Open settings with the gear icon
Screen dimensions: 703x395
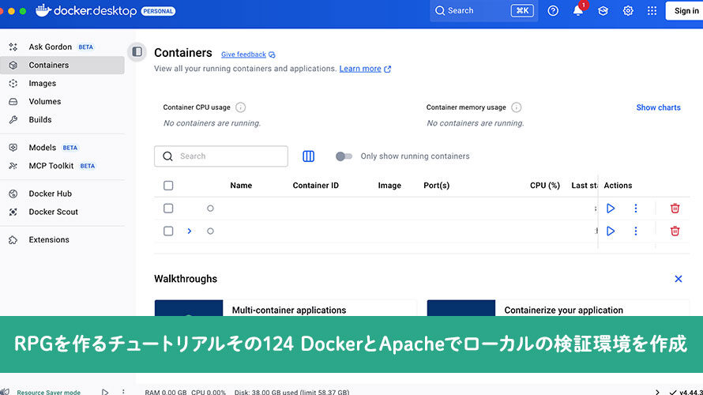tap(628, 11)
